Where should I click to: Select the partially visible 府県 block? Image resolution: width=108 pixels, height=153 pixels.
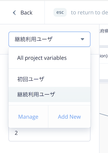(104, 35)
